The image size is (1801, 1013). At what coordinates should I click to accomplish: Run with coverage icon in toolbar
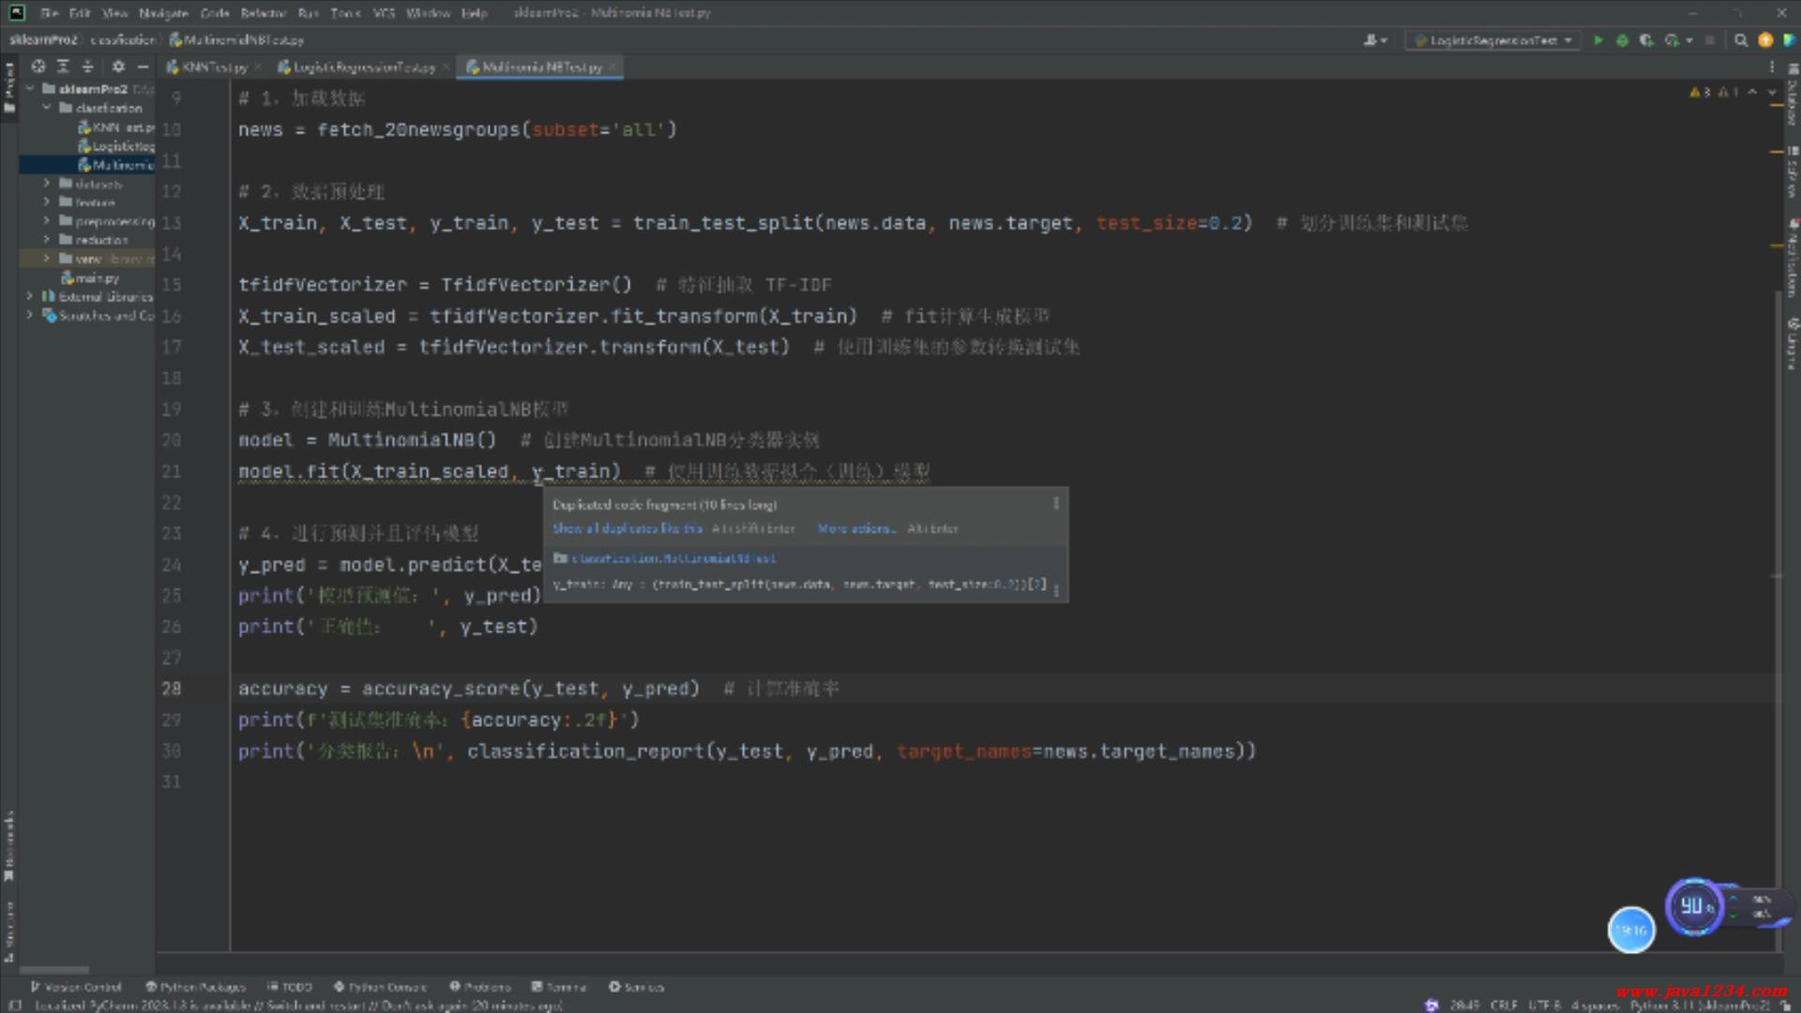point(1646,40)
